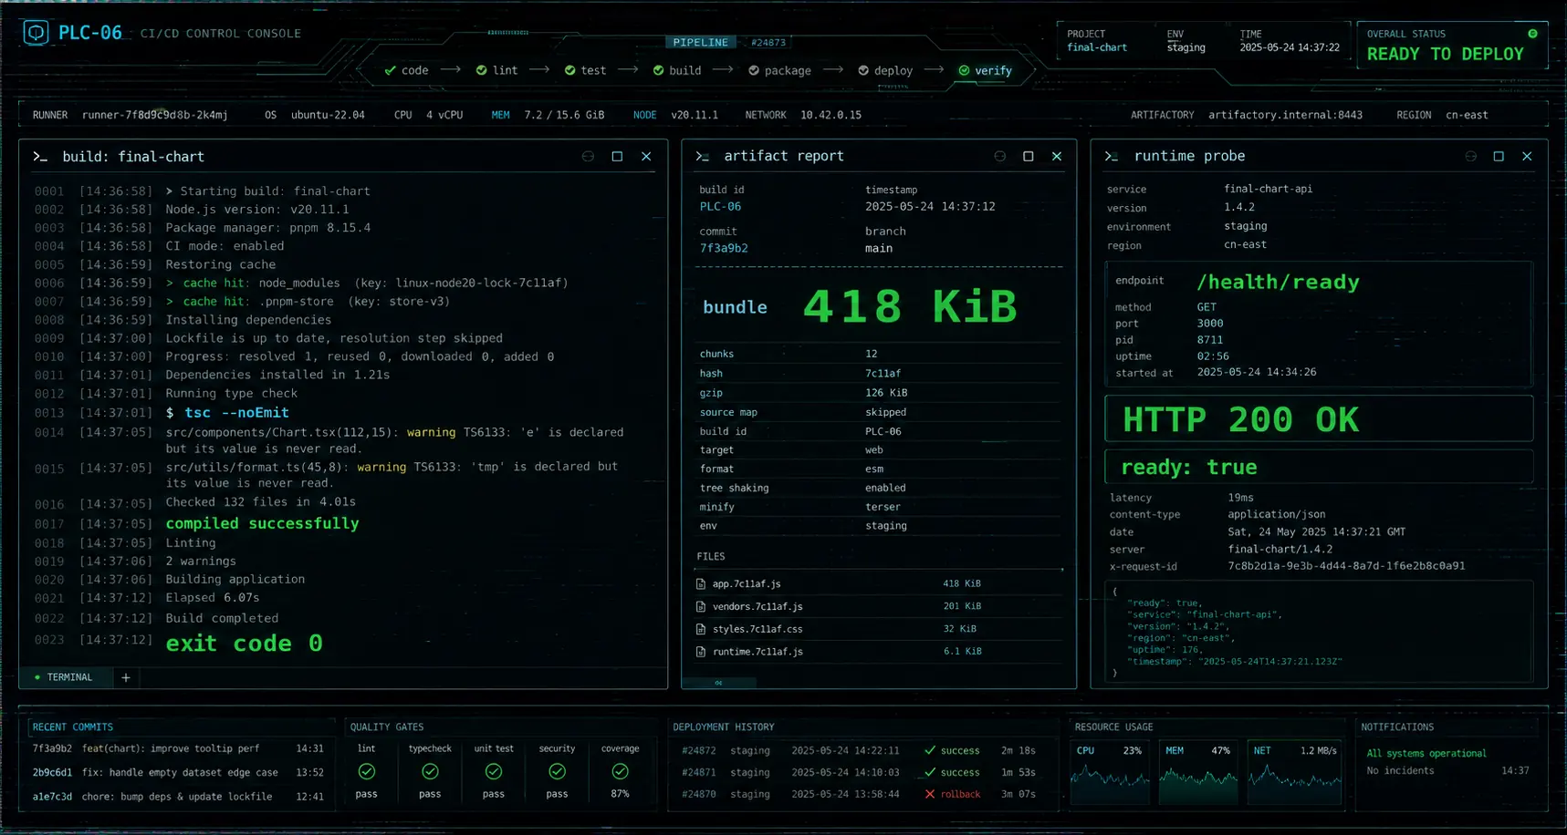1567x835 pixels.
Task: Click the coverage quality gate check icon
Action: click(620, 772)
